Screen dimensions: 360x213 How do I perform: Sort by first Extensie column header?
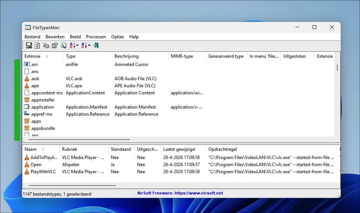[x=43, y=56]
